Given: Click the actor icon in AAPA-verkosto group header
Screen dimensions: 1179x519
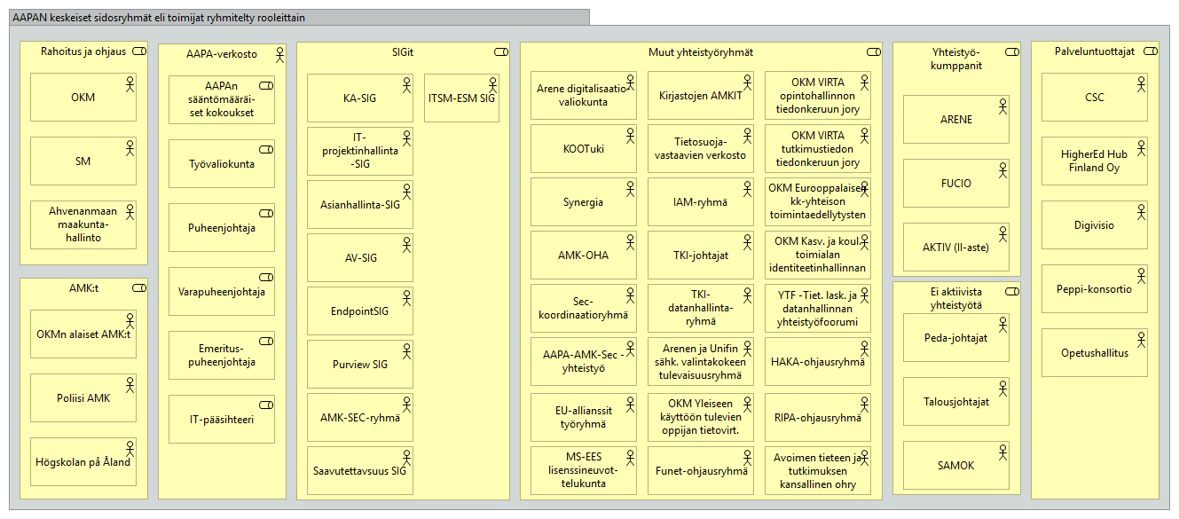Looking at the screenshot, I should tap(279, 55).
